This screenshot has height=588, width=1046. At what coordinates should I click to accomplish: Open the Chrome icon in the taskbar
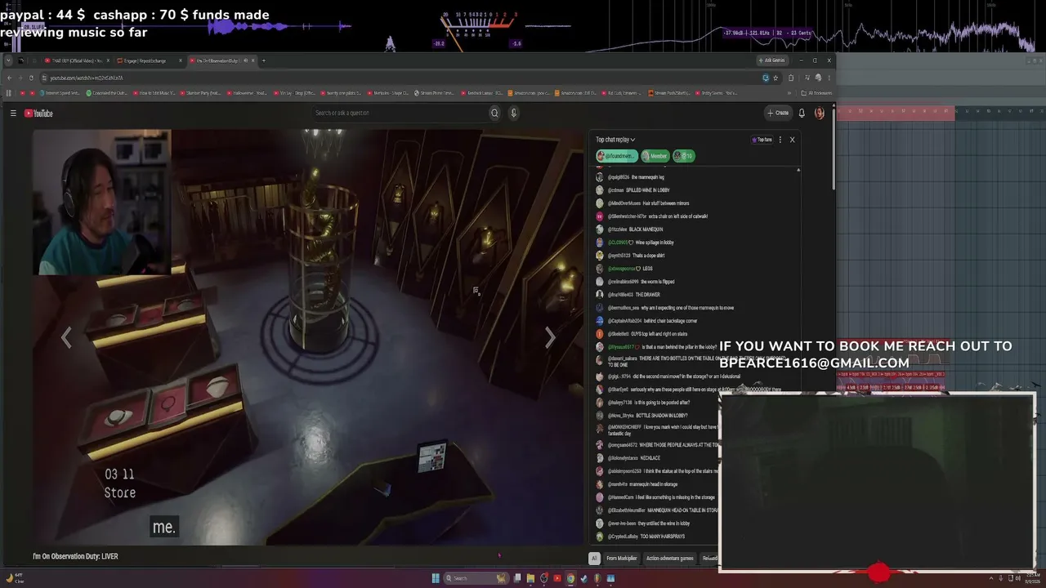(x=570, y=578)
